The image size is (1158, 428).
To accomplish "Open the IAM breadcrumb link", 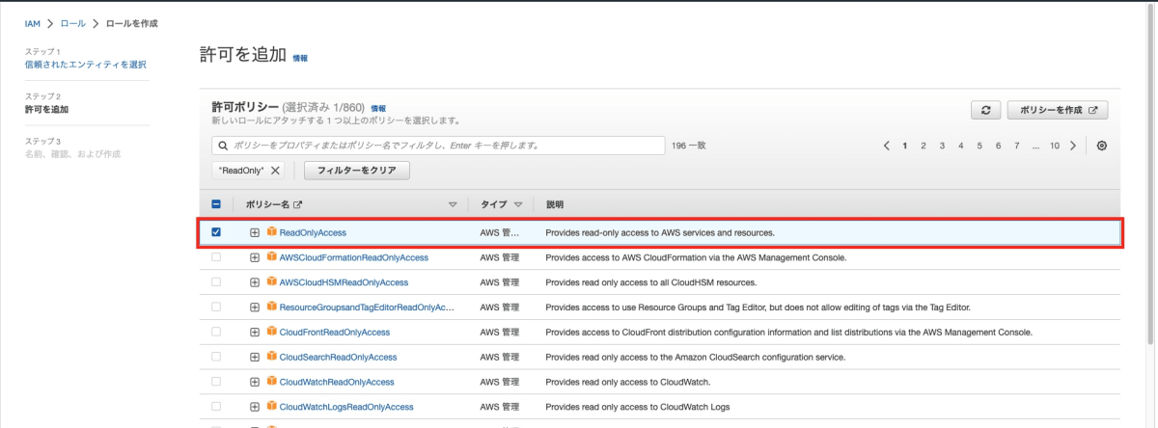I will [33, 22].
